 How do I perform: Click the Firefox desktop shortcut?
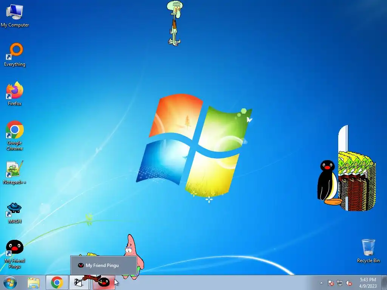[x=15, y=94]
